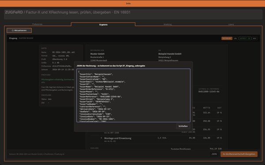Click the PRÜFUNG section heading
This screenshot has height=165, width=265.
coord(46,75)
